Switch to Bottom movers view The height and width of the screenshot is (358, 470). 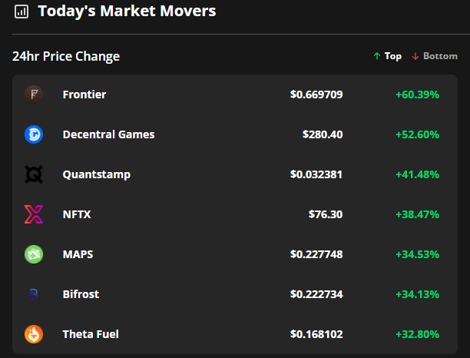point(435,56)
